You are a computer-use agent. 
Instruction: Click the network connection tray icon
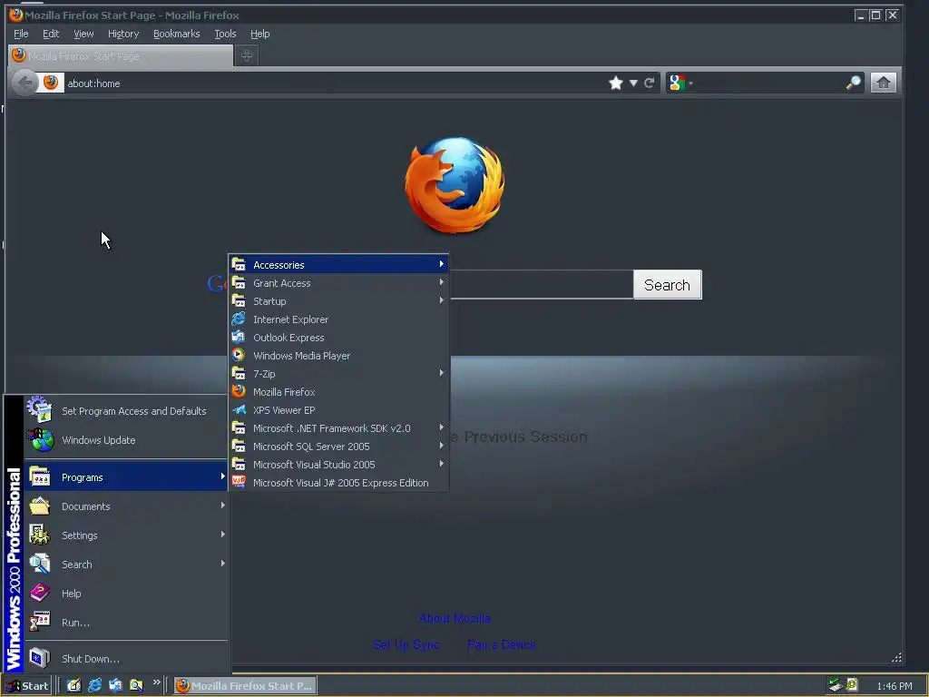pos(836,685)
